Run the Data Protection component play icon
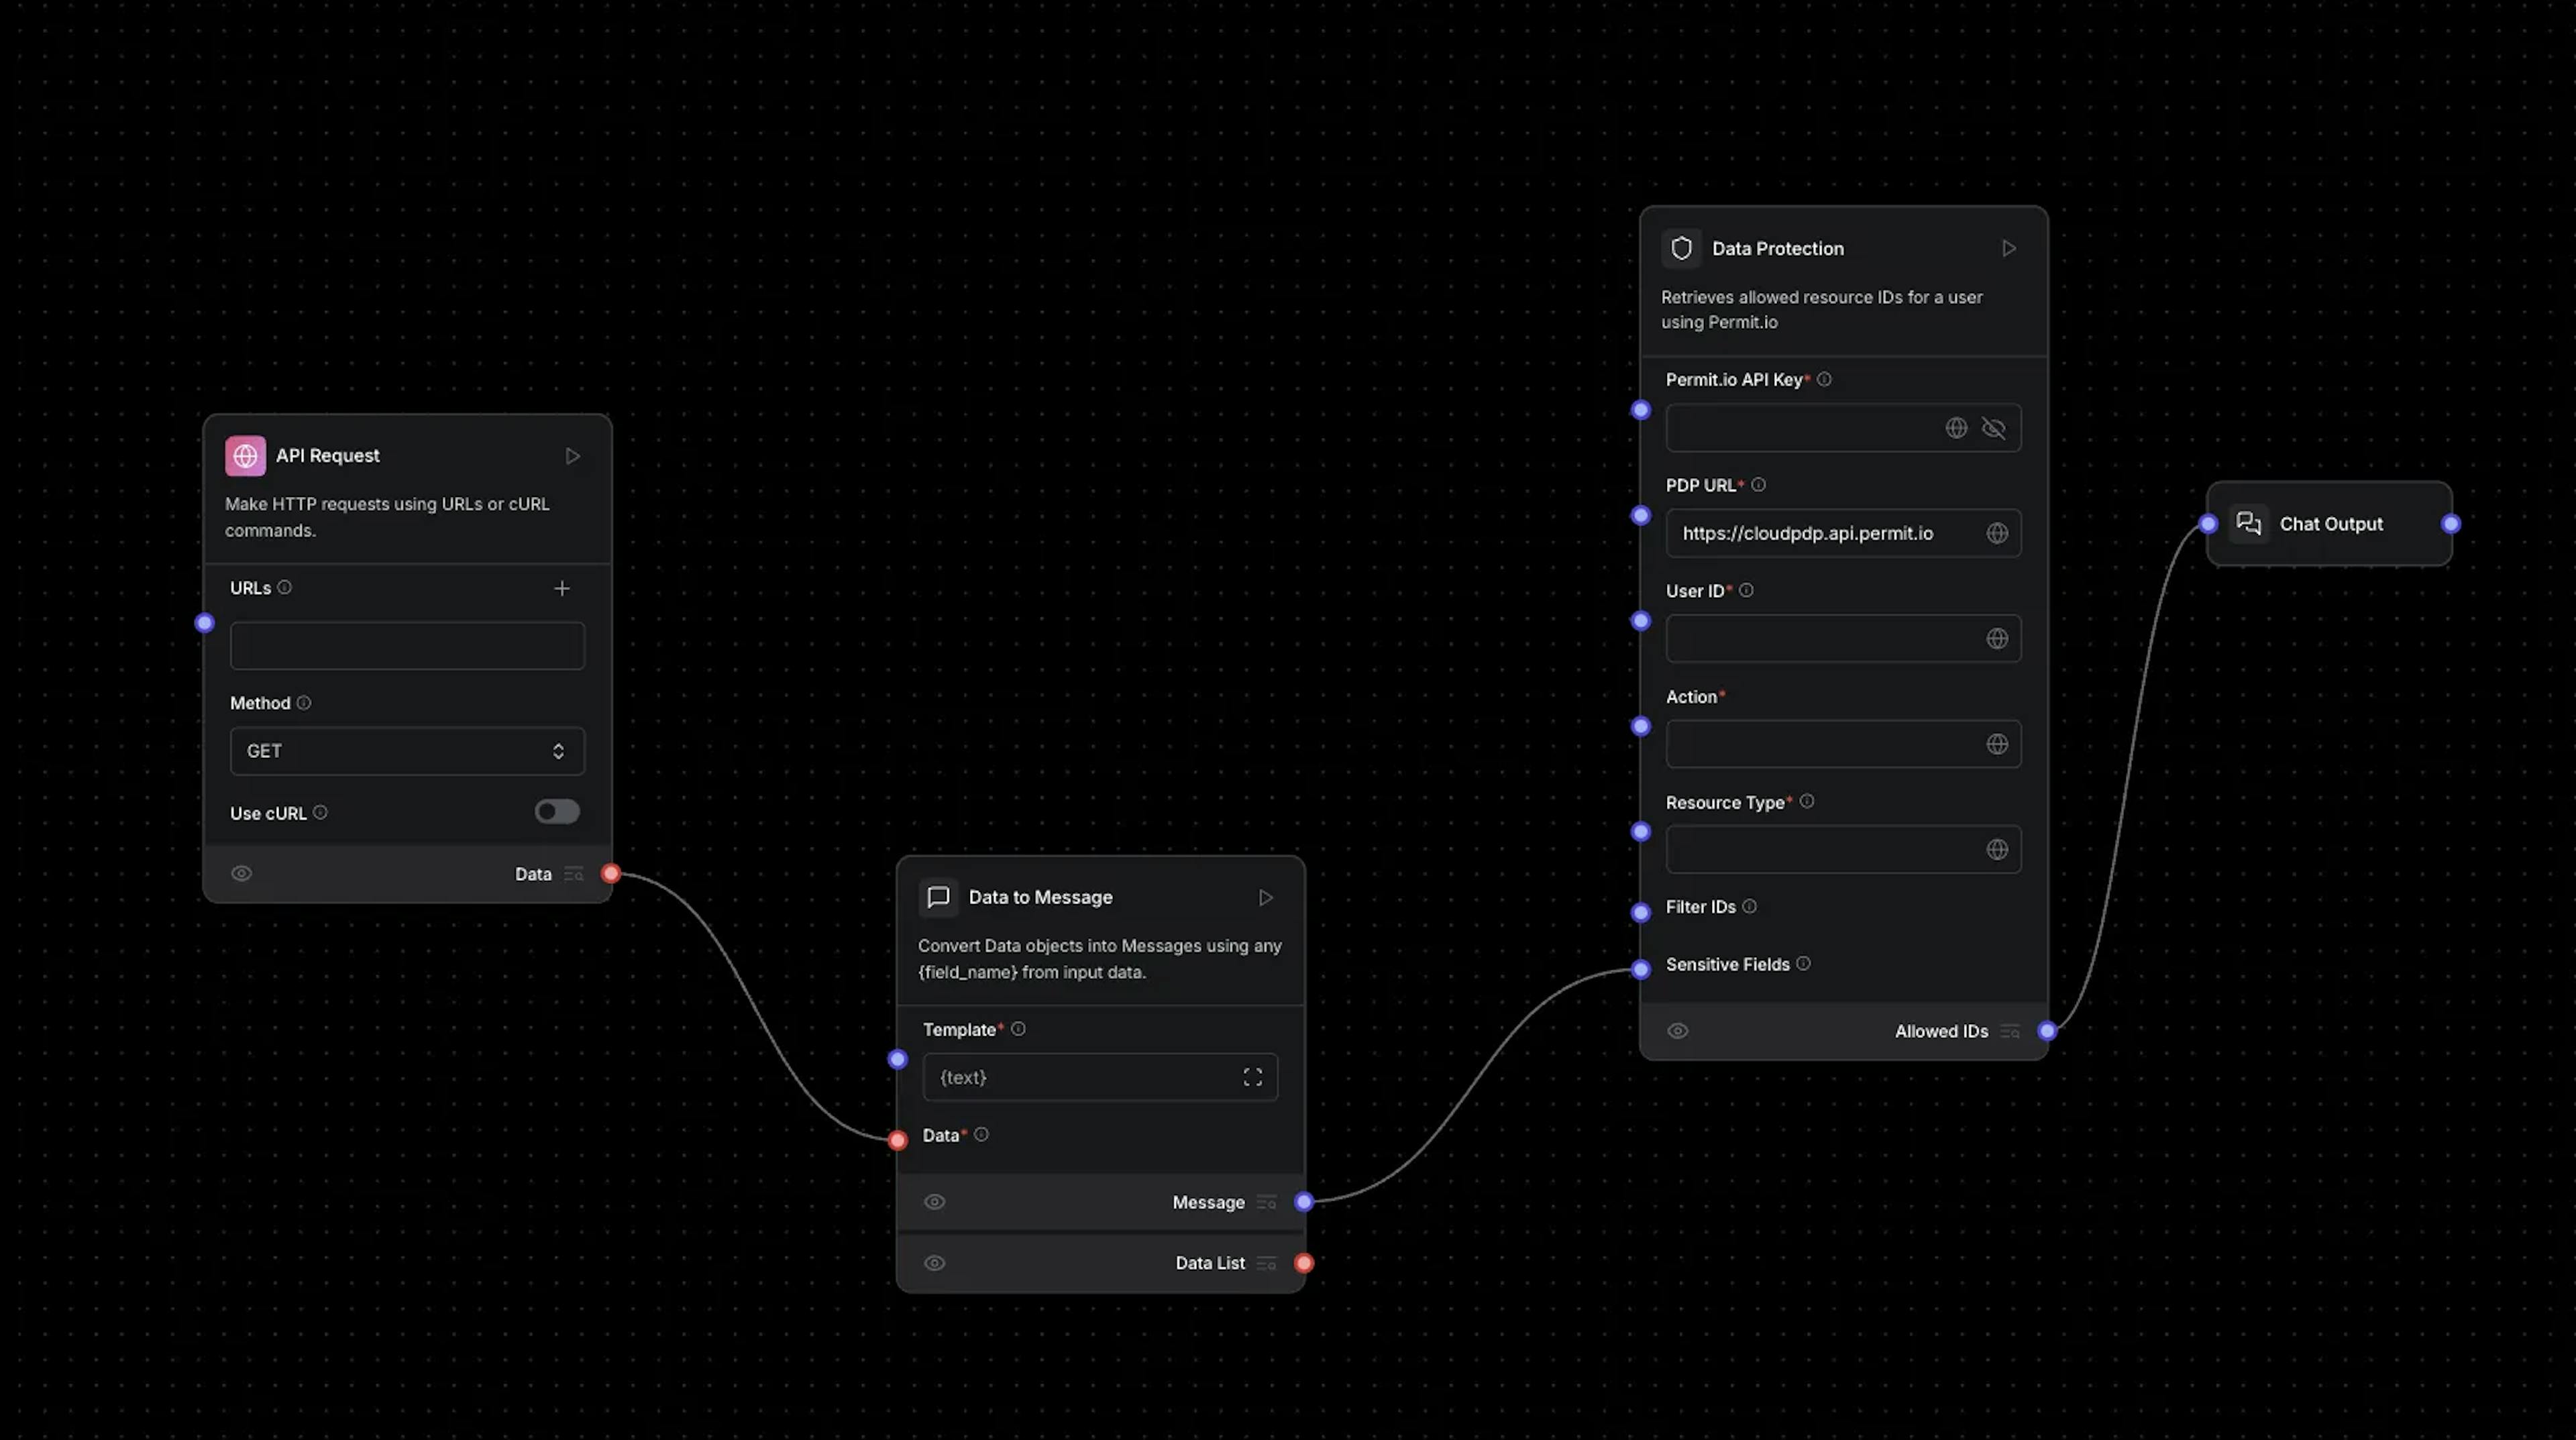This screenshot has height=1440, width=2576. point(2008,249)
